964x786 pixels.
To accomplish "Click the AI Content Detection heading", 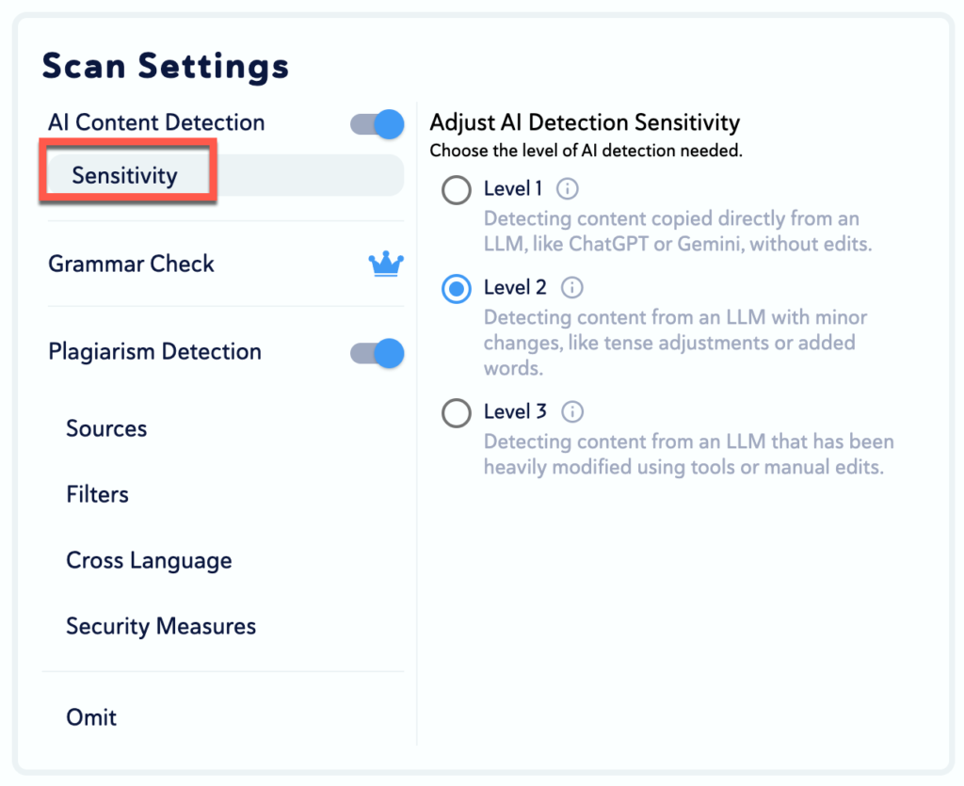I will click(156, 123).
